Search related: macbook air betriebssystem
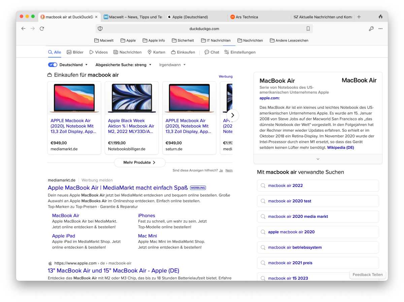 pos(318,247)
